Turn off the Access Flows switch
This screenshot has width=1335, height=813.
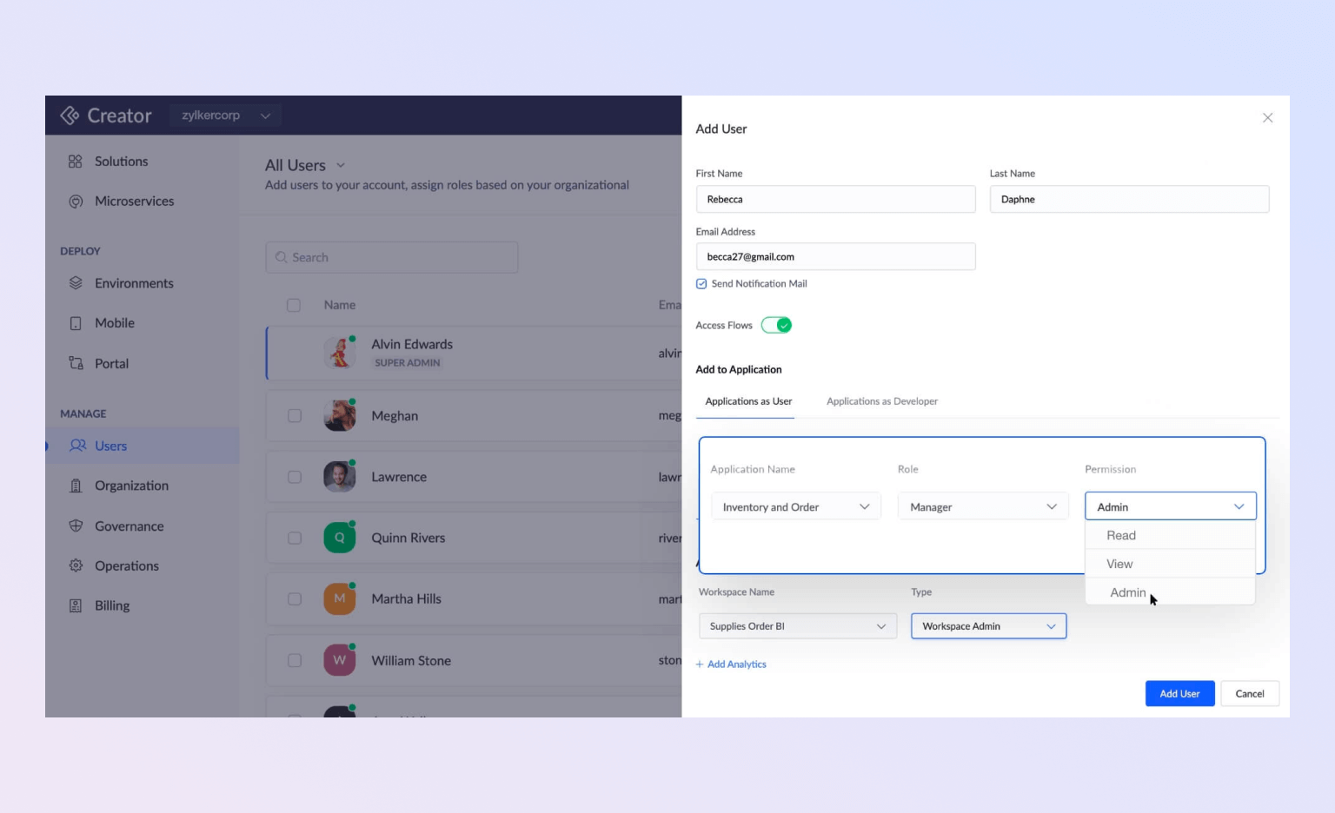[x=776, y=325]
